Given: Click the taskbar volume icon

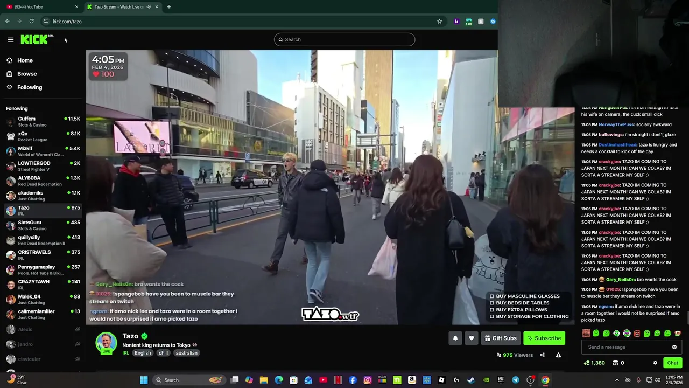Looking at the screenshot, I should pyautogui.click(x=657, y=380).
